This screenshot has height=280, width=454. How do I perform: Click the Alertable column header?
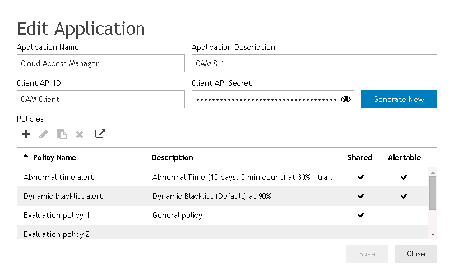point(404,157)
